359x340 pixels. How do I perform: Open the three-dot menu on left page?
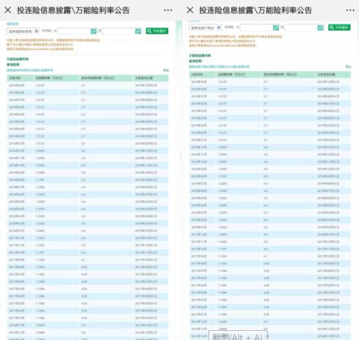[x=168, y=10]
